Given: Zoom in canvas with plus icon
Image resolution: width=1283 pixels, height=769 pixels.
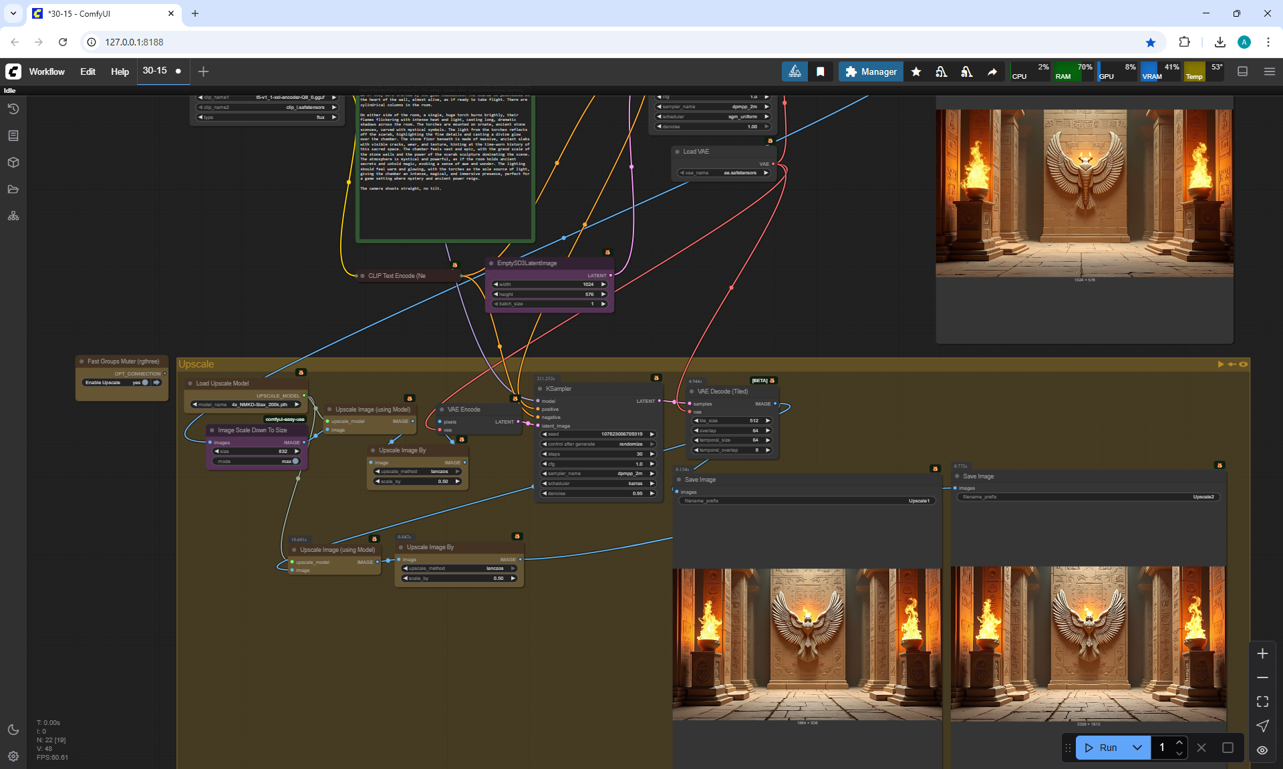Looking at the screenshot, I should click(1262, 653).
